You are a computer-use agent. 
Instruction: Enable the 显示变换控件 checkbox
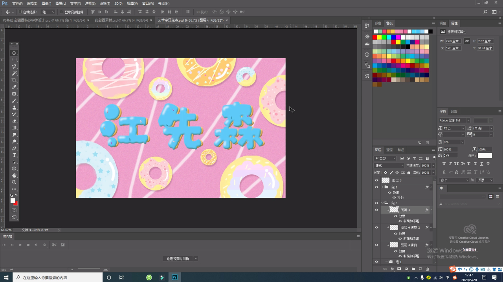62,12
